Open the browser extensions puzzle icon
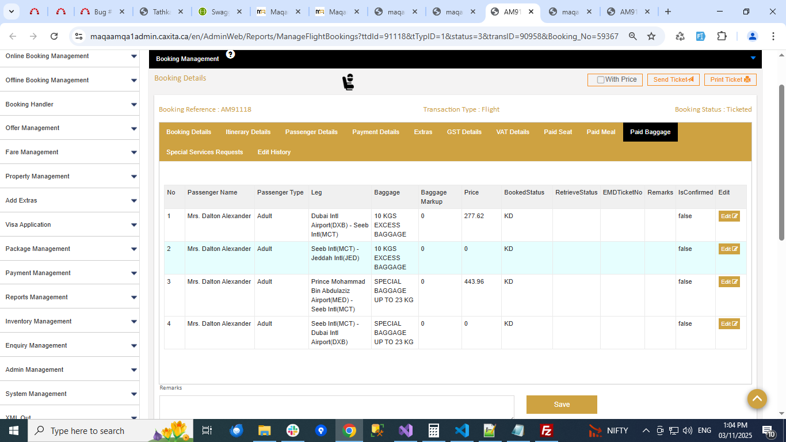This screenshot has height=442, width=786. 722,36
